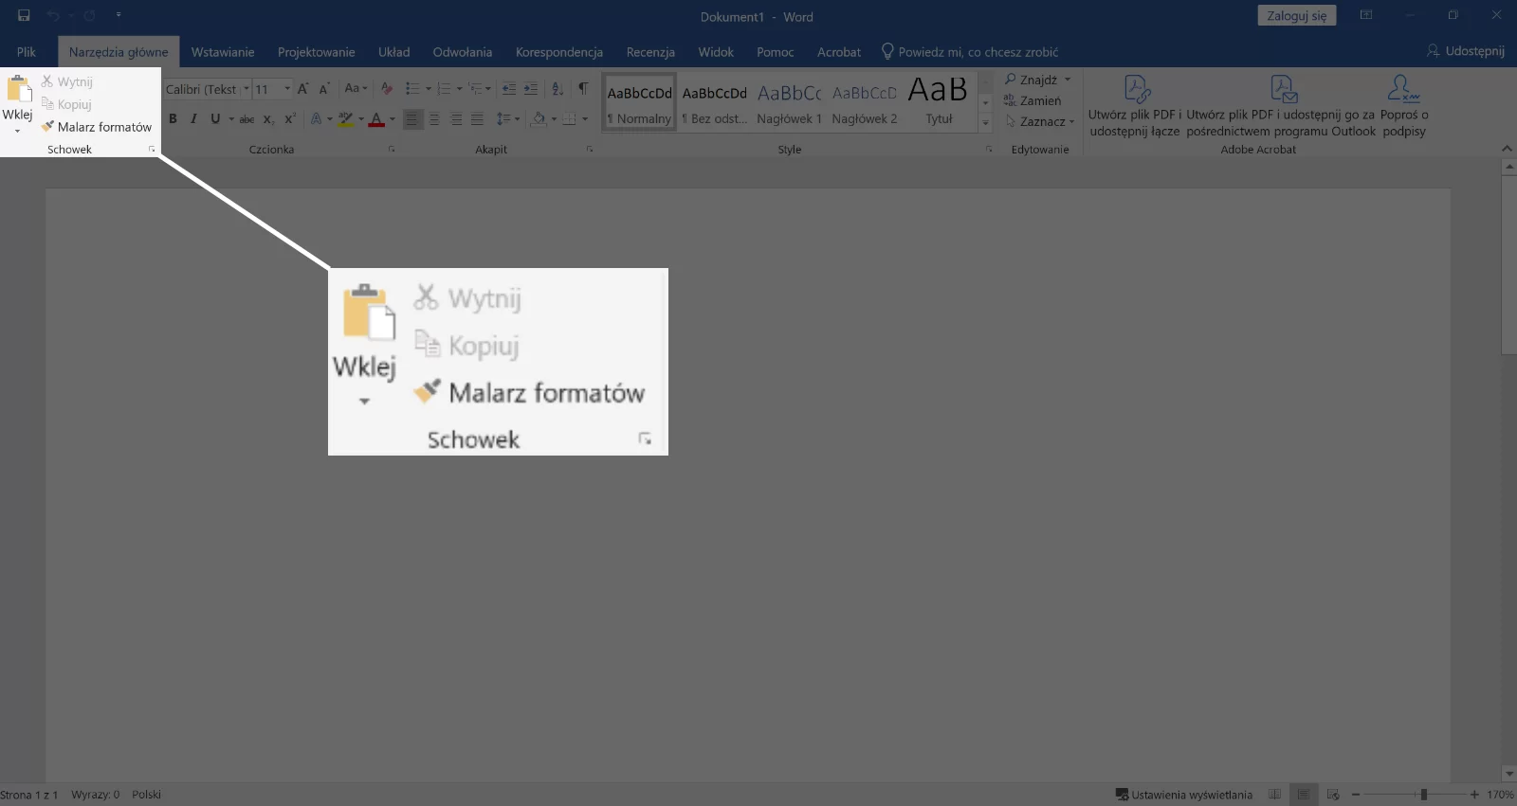Adjust the zoom slider handle
Screen dimensions: 1517x806
click(1424, 795)
